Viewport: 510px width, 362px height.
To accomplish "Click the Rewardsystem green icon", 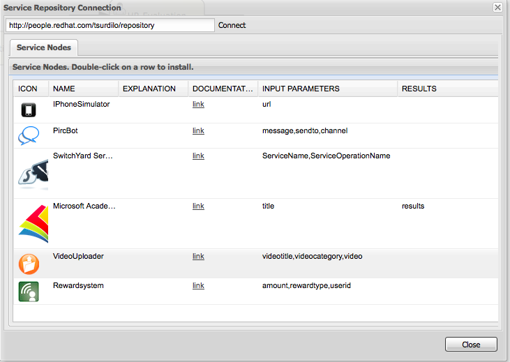I will click(x=29, y=291).
